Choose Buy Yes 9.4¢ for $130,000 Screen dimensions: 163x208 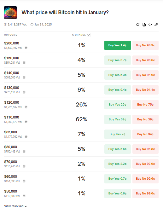[118, 90]
